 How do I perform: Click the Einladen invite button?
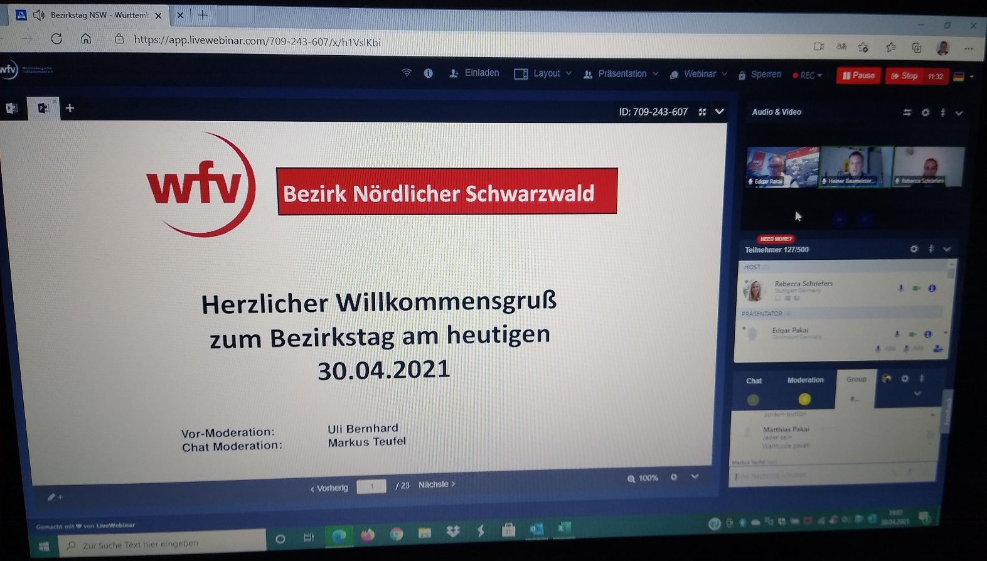pos(474,73)
